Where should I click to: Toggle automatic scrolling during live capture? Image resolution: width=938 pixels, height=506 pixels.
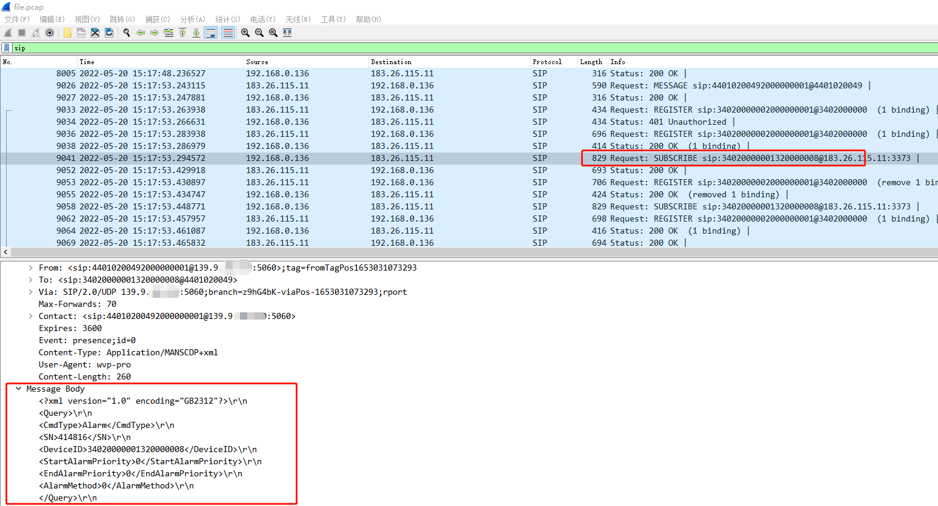210,33
